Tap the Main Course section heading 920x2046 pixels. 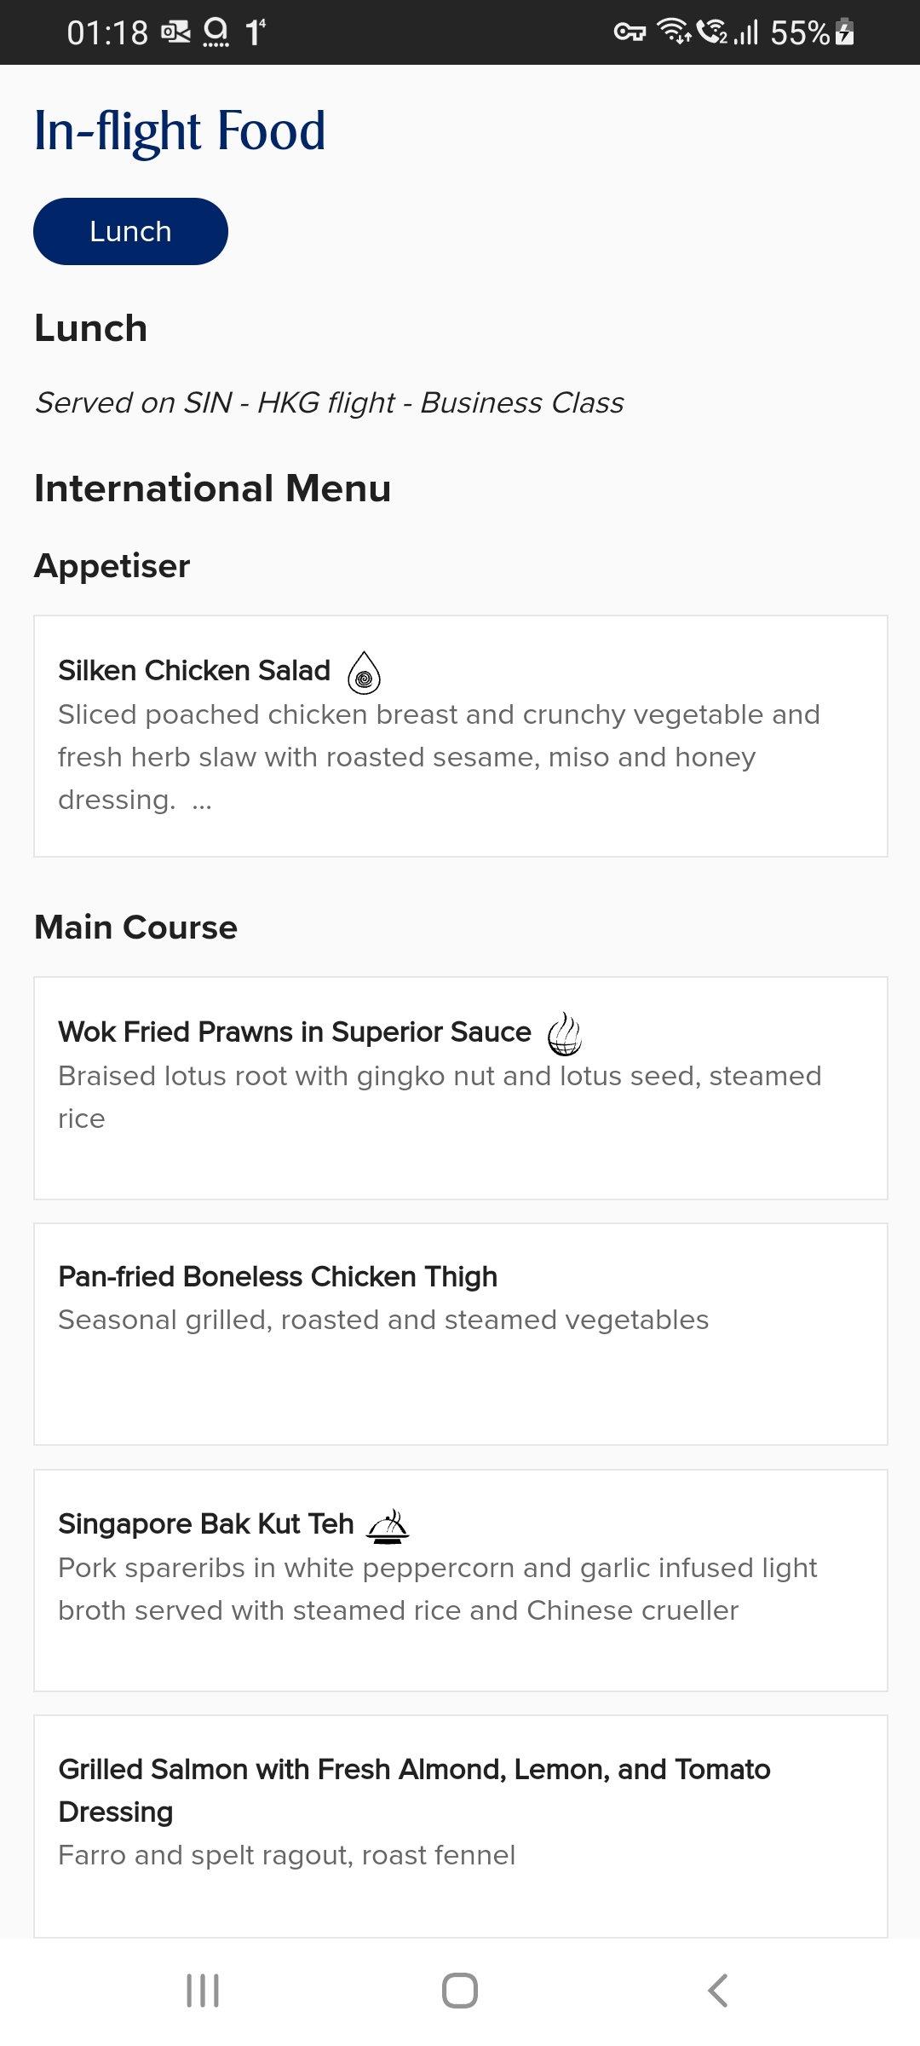point(135,928)
